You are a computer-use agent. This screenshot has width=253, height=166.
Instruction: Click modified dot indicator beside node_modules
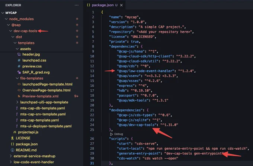(77, 19)
